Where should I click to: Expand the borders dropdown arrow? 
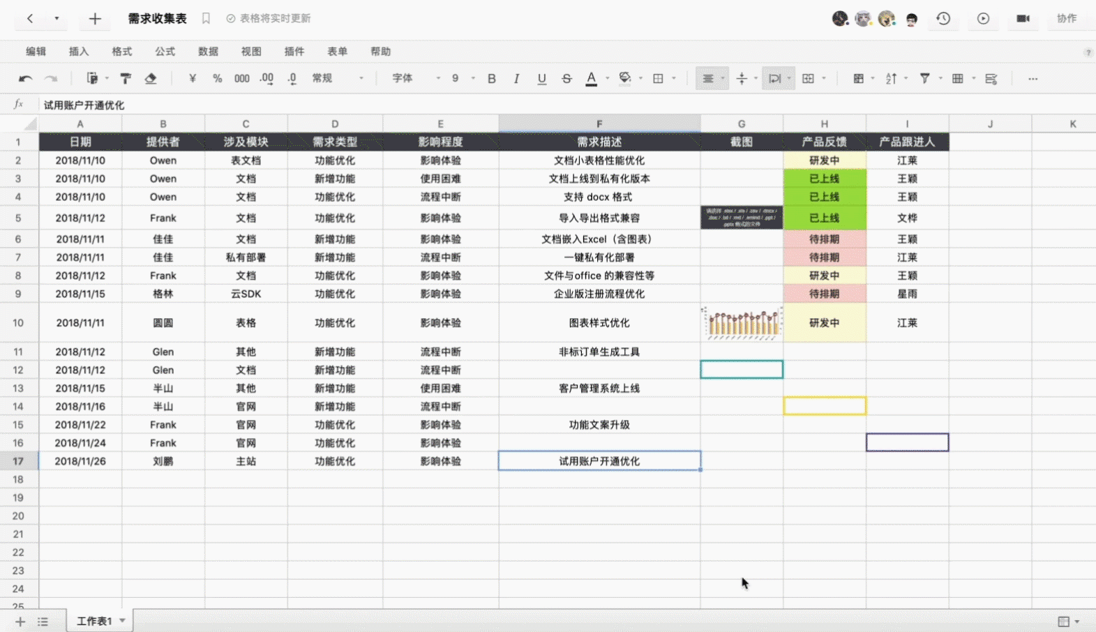pos(674,79)
